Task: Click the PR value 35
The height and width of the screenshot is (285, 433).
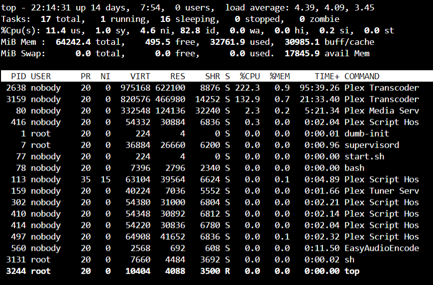Action: [x=86, y=180]
